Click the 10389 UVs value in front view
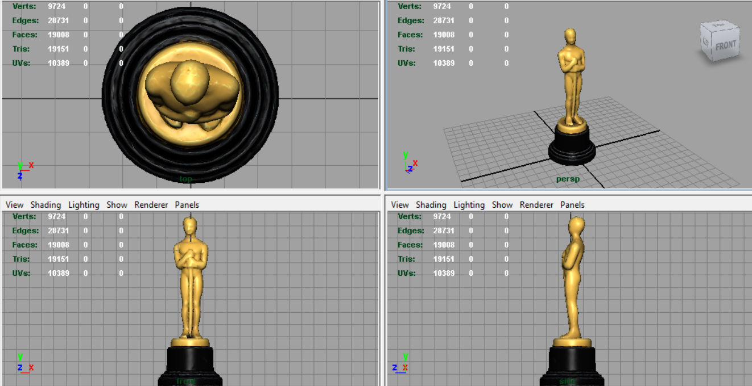The width and height of the screenshot is (752, 386). click(x=59, y=273)
